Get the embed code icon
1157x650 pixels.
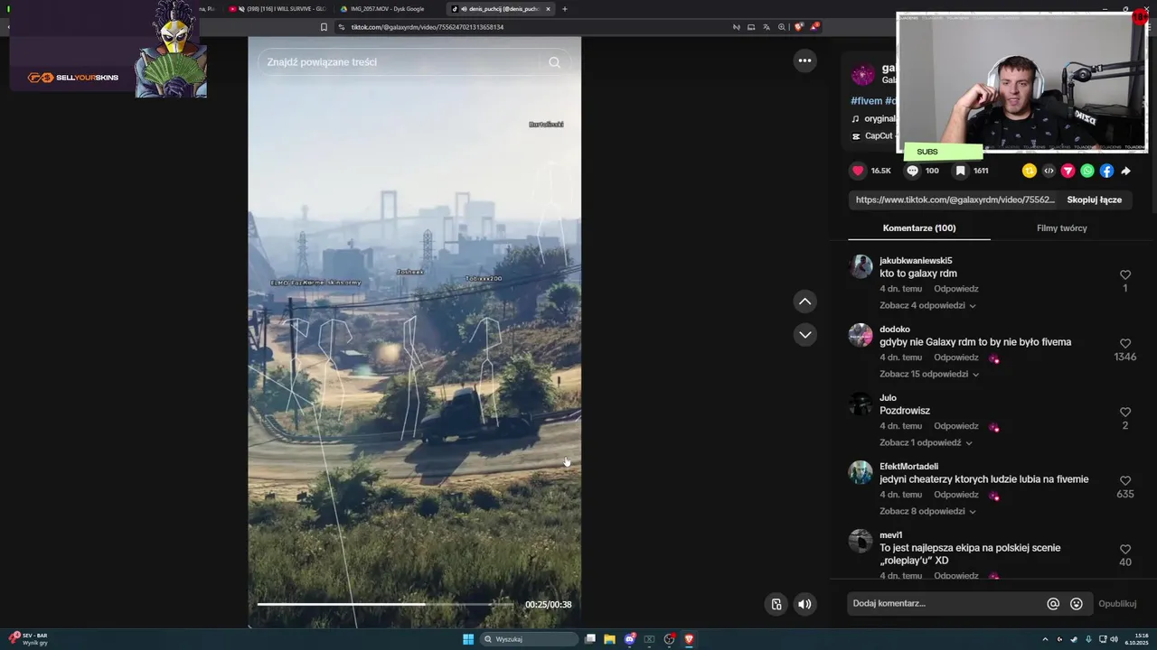[1049, 171]
